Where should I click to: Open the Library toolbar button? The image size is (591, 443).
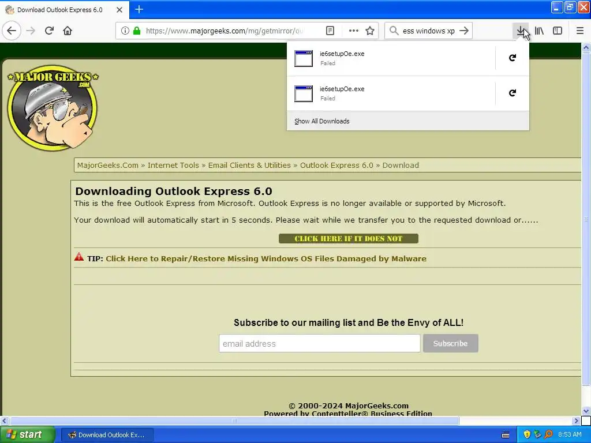coord(539,31)
